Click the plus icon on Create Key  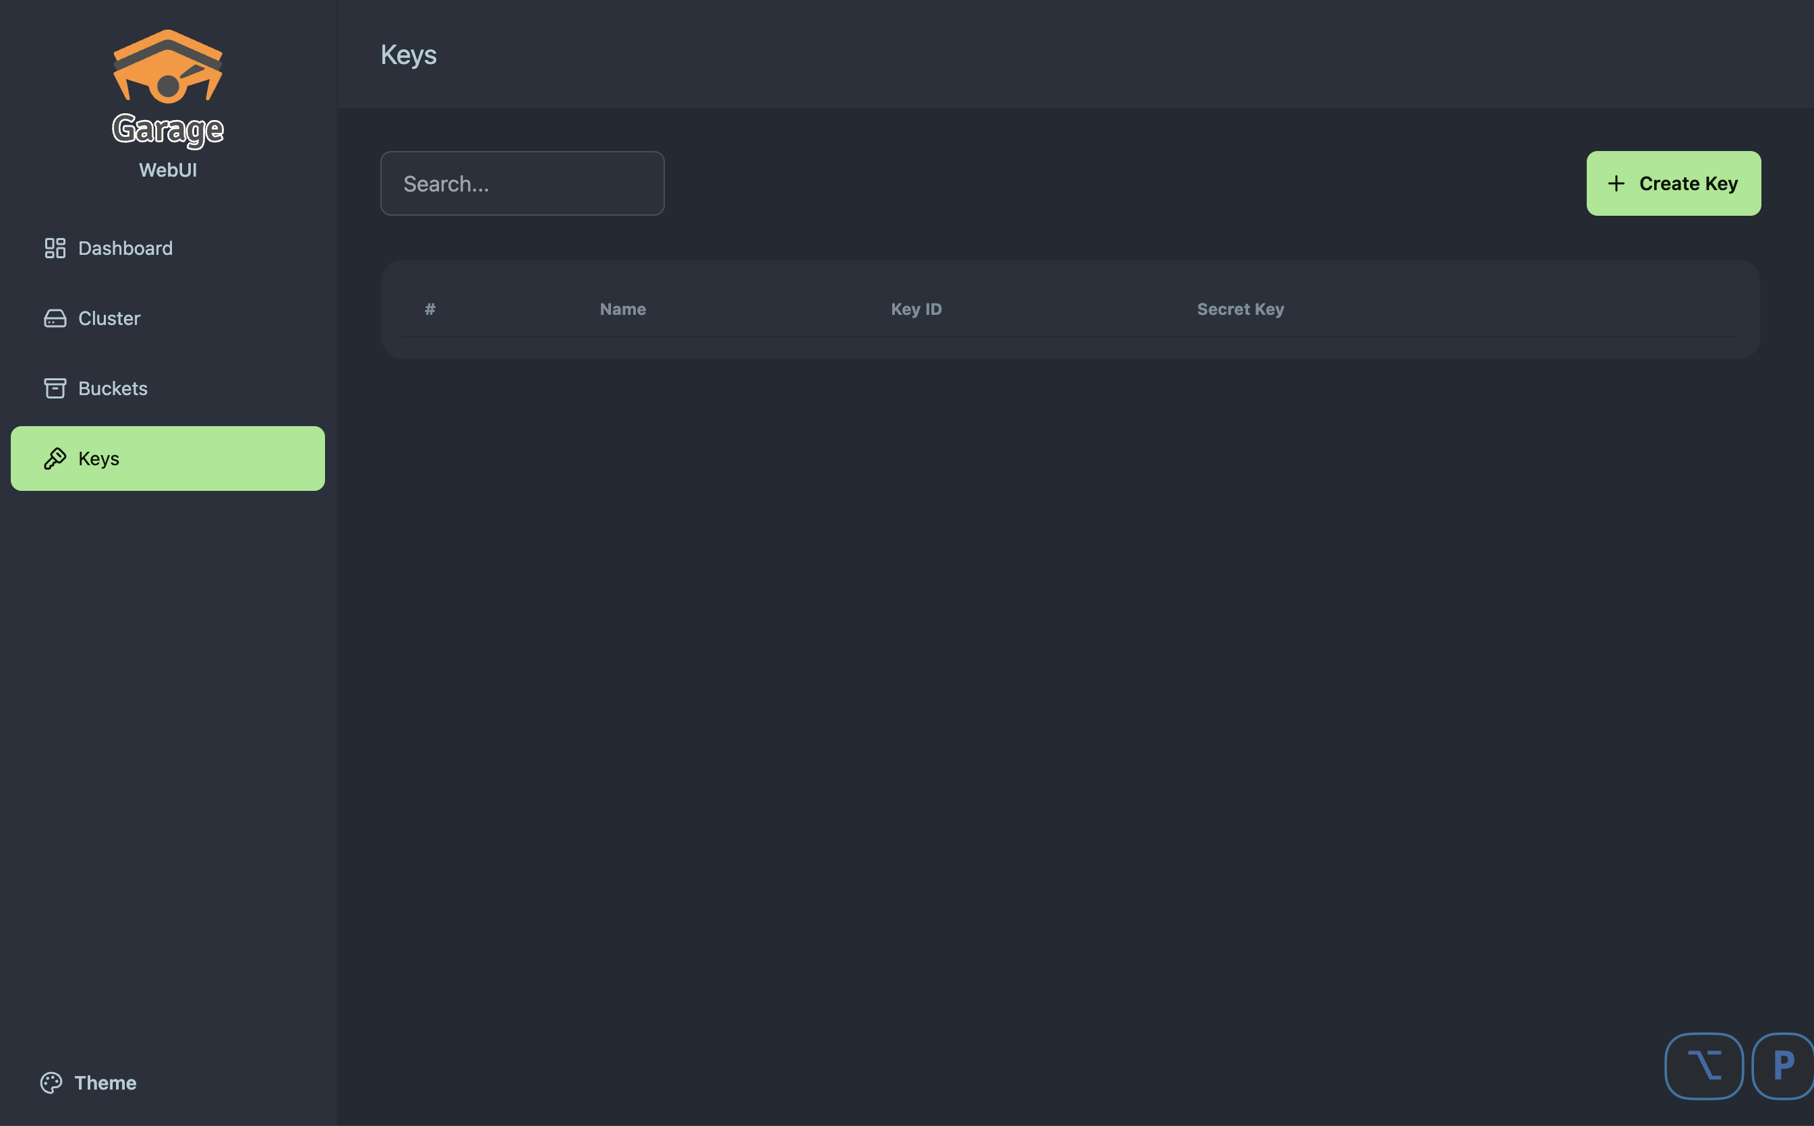pos(1616,184)
